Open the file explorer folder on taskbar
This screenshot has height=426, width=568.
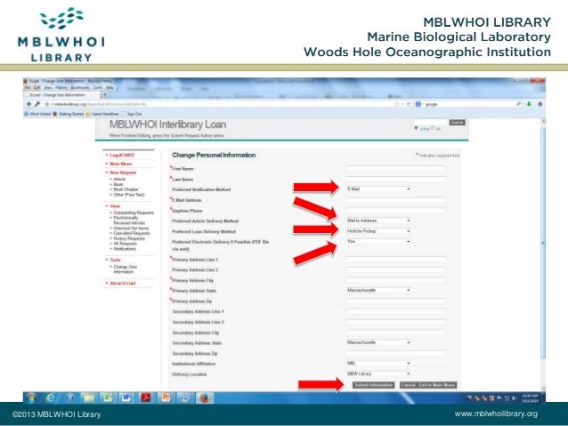89,398
